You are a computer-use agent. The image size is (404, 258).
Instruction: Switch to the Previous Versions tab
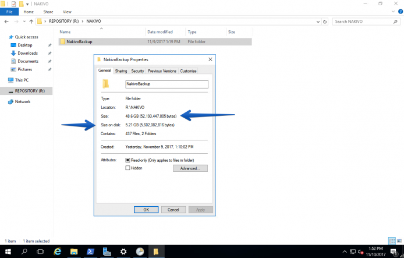(162, 71)
